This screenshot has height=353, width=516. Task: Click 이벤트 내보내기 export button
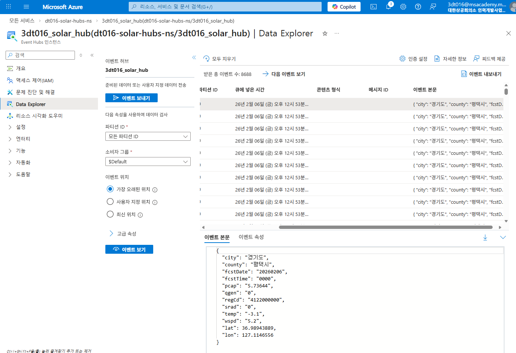pyautogui.click(x=481, y=74)
